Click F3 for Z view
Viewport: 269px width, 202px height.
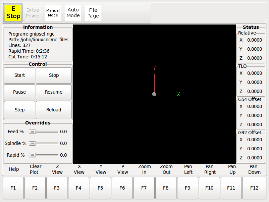[57, 188]
